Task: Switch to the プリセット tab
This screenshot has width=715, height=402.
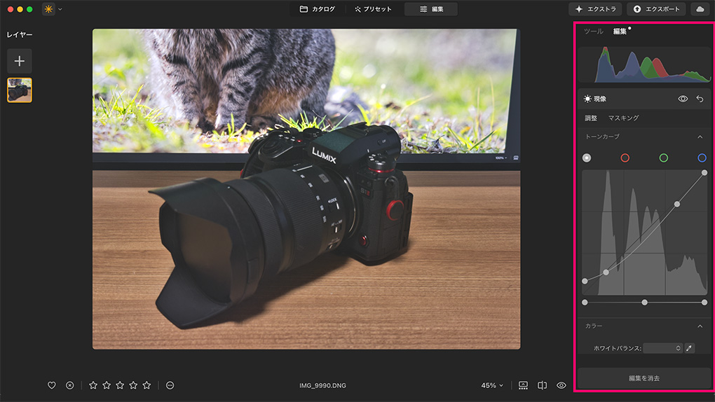Action: point(374,9)
